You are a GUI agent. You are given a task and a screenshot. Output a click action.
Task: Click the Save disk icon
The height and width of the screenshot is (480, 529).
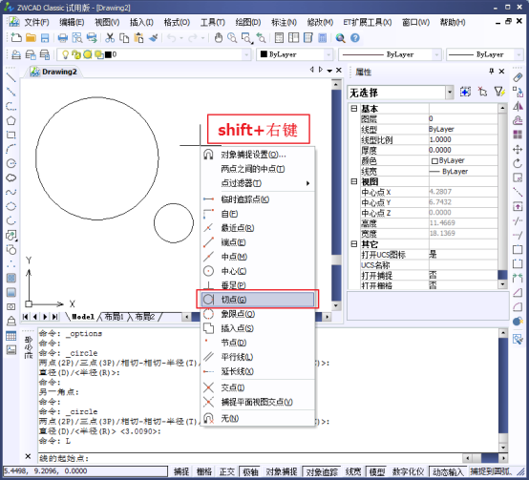[45, 38]
